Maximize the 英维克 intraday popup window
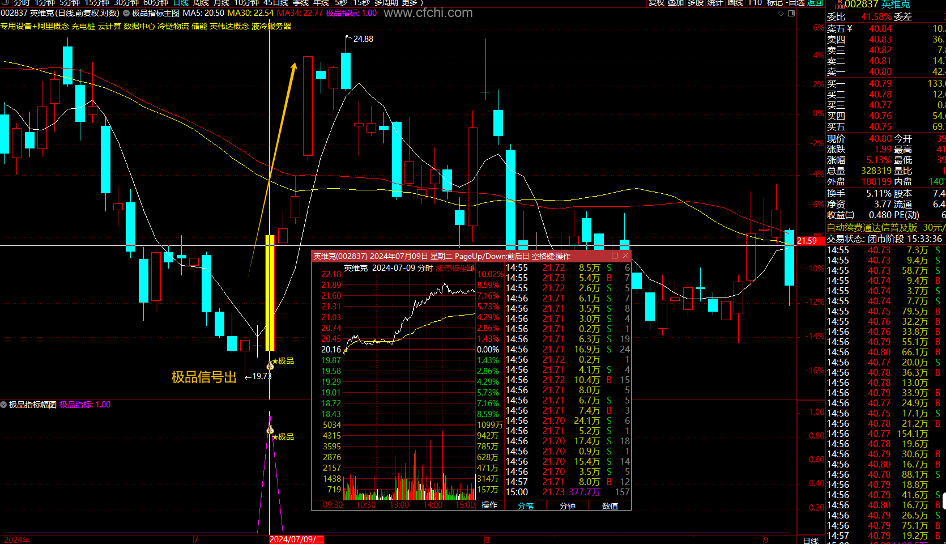 [x=615, y=256]
